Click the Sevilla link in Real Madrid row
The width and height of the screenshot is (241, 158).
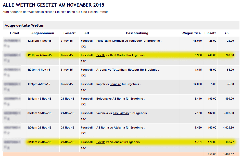pyautogui.click(x=101, y=55)
